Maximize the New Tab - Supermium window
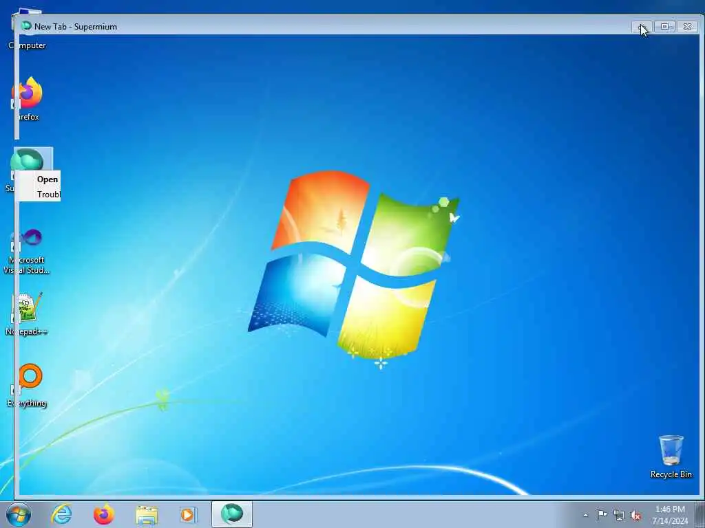 coord(664,27)
